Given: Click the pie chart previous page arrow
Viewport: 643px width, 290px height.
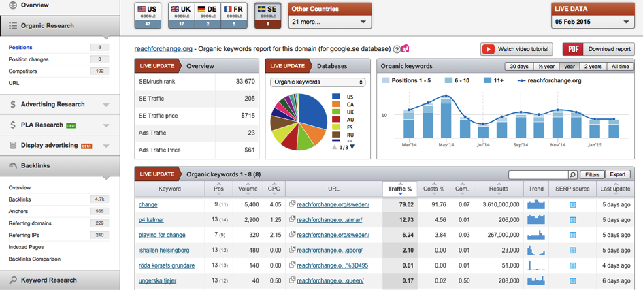Looking at the screenshot, I should click(x=335, y=147).
